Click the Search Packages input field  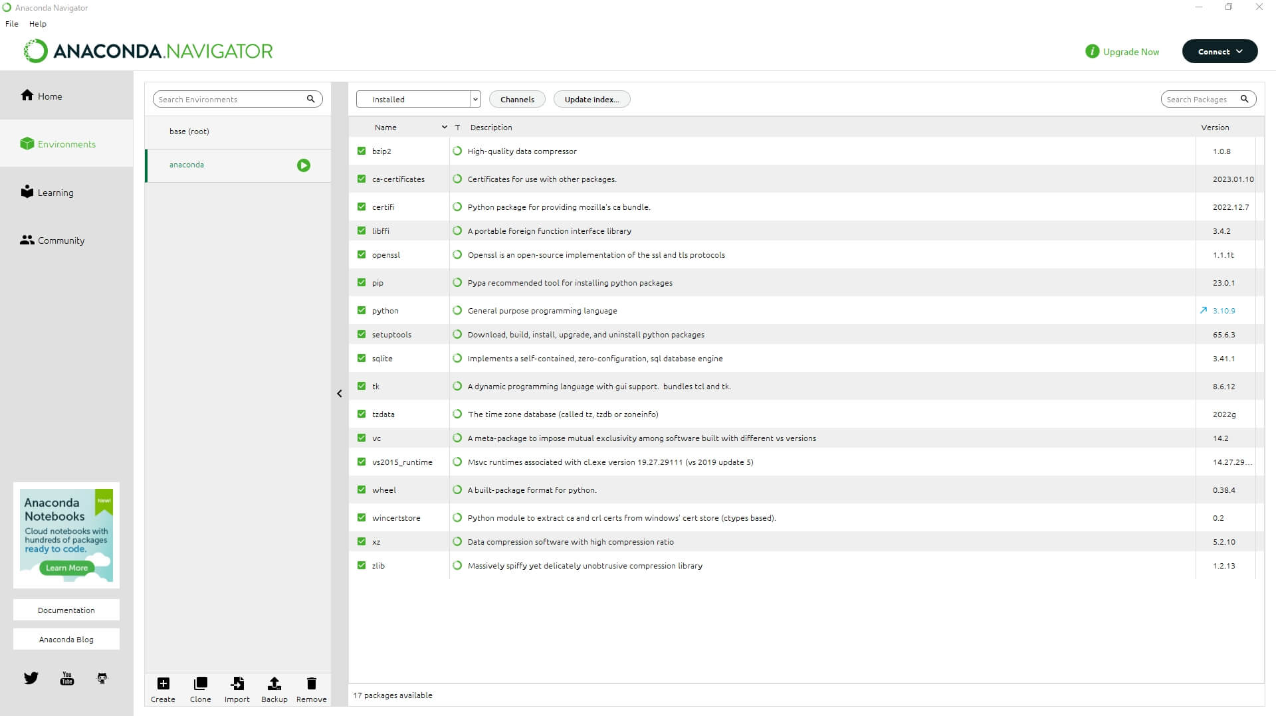(x=1202, y=99)
